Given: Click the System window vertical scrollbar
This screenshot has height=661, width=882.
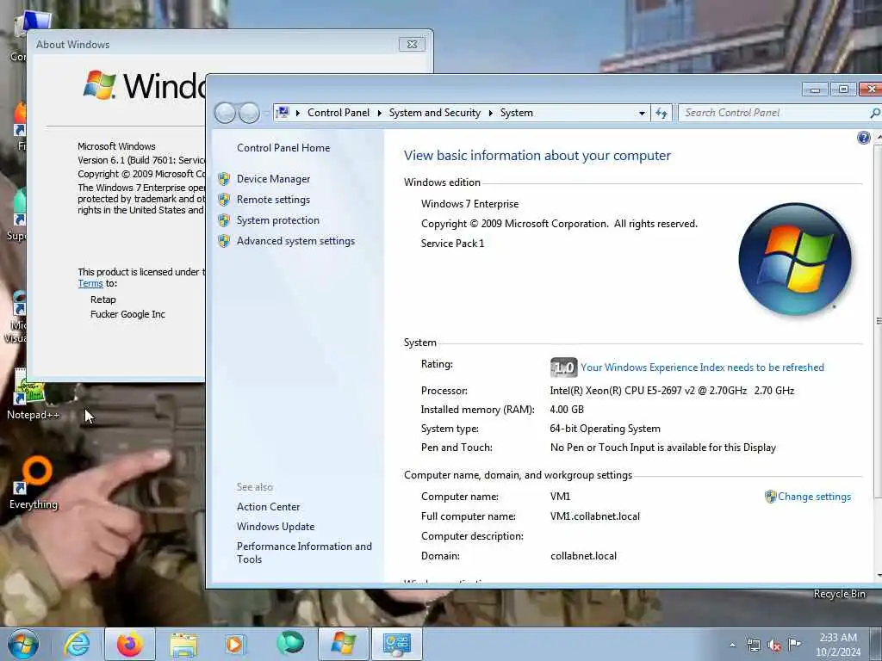Looking at the screenshot, I should click(878, 320).
